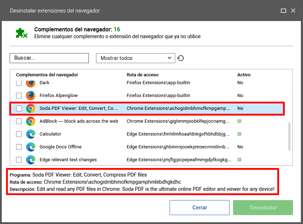This screenshot has width=303, height=224.
Task: Click the Soda PDF Viewer row path text
Action: (x=178, y=108)
